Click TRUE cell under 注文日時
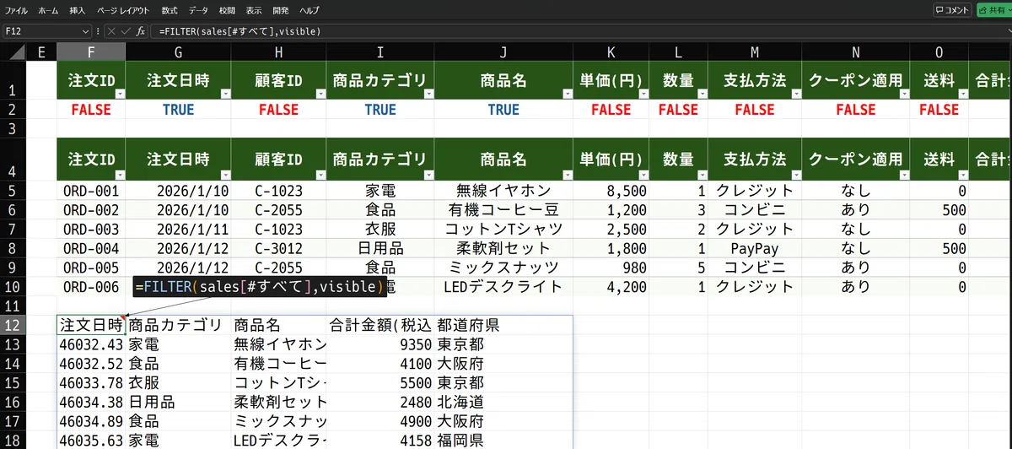The image size is (1012, 449). tap(178, 110)
